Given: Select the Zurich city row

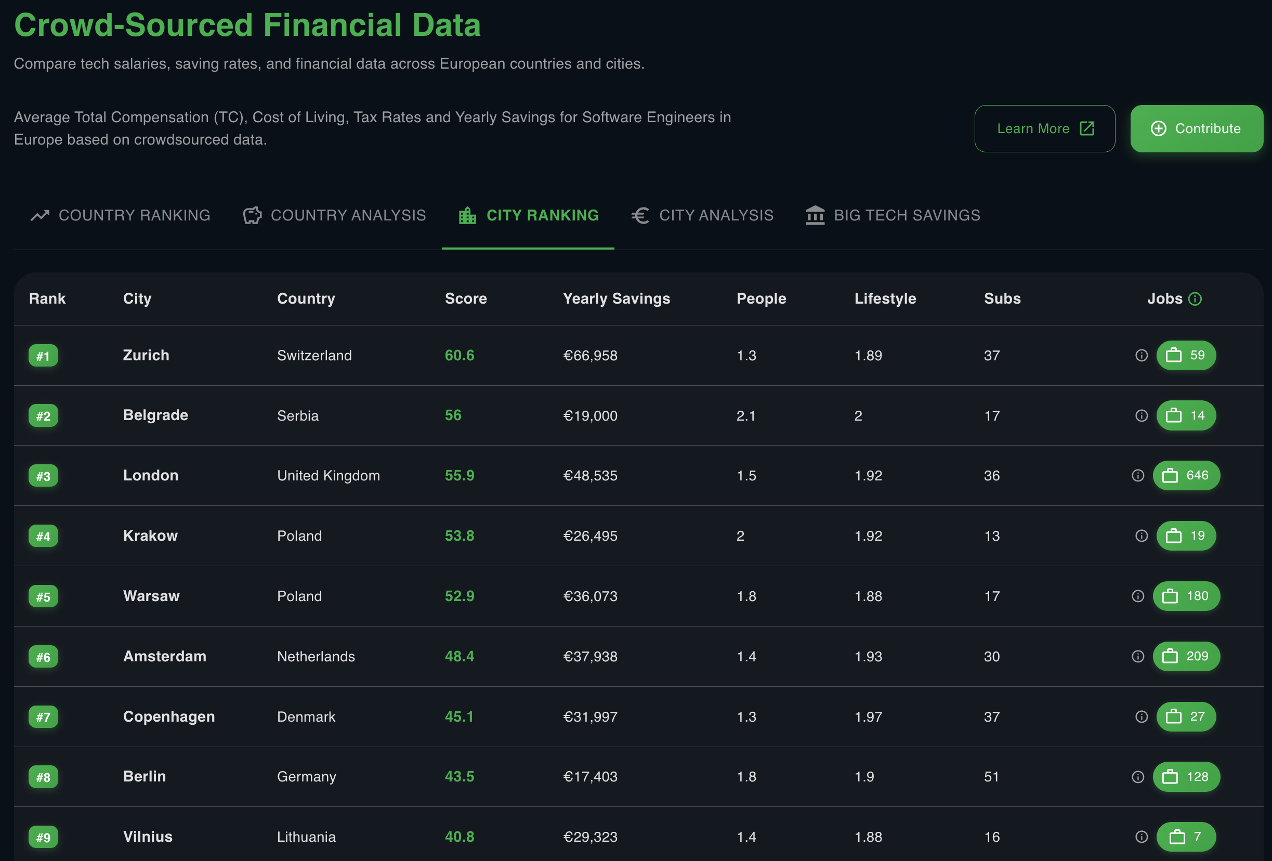Looking at the screenshot, I should point(638,355).
